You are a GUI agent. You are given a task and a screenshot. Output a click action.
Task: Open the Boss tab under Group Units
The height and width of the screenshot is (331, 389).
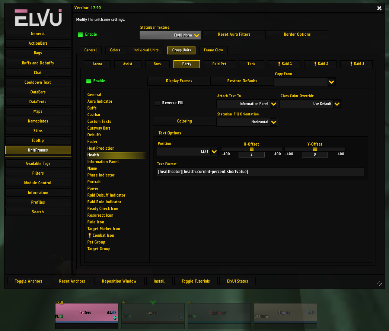pyautogui.click(x=157, y=64)
